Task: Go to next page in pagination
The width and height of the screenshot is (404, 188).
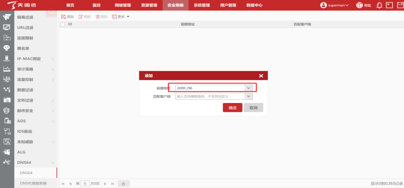Action: pos(105,184)
